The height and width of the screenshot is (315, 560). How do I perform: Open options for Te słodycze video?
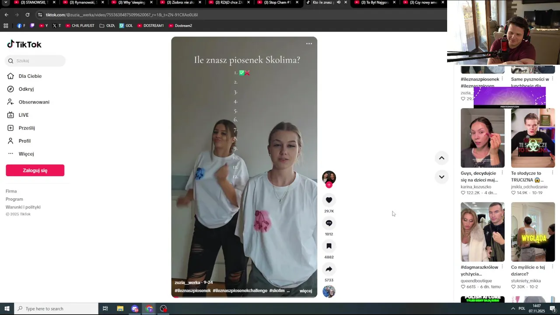552,173
